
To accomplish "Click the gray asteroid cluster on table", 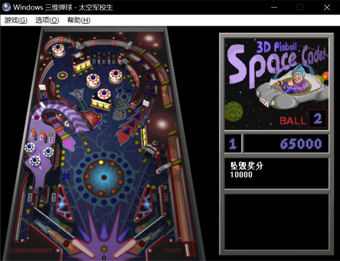I will click(x=121, y=106).
